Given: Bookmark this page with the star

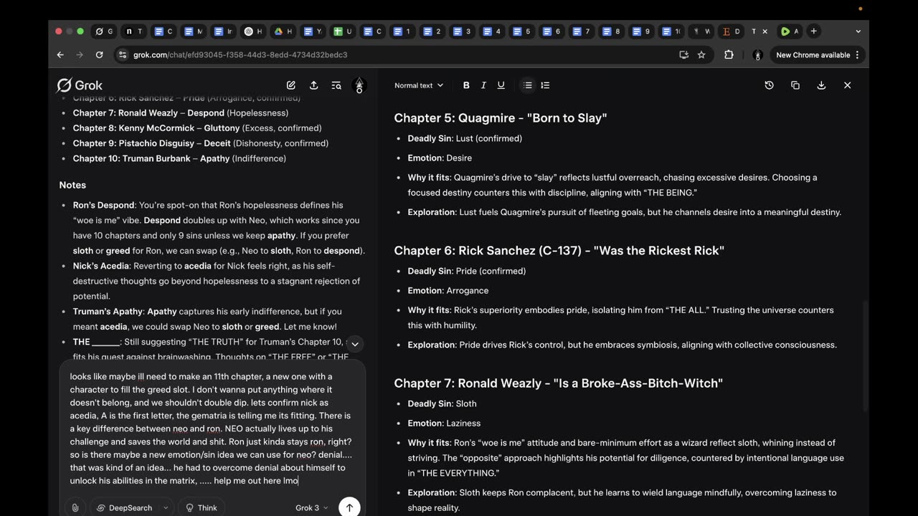Looking at the screenshot, I should pos(701,54).
